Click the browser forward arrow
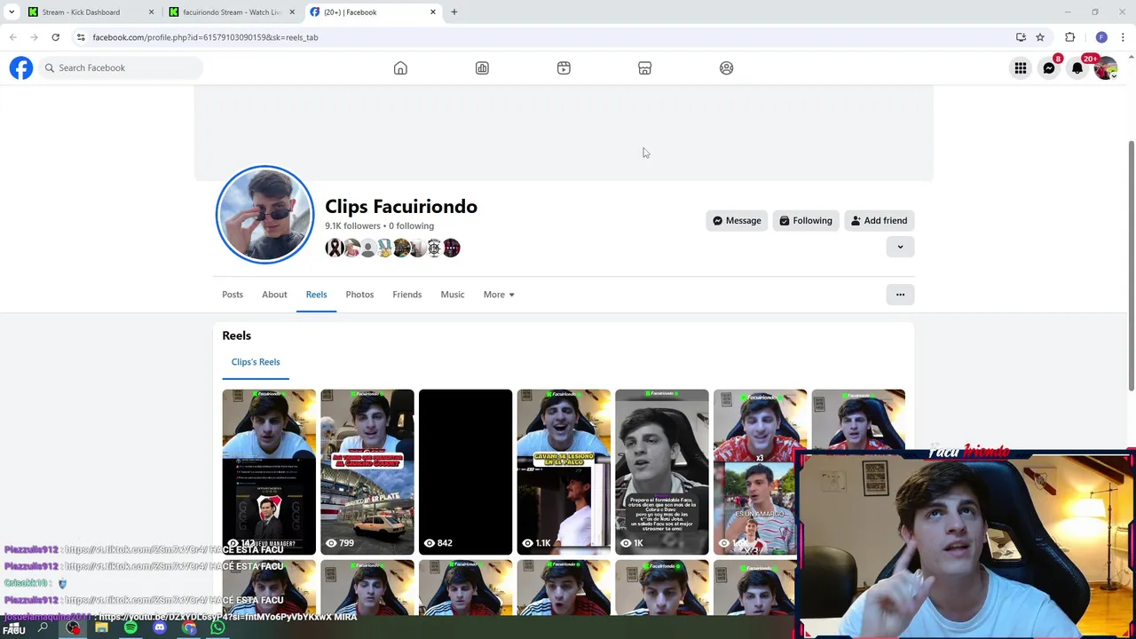The height and width of the screenshot is (639, 1136). pyautogui.click(x=34, y=37)
